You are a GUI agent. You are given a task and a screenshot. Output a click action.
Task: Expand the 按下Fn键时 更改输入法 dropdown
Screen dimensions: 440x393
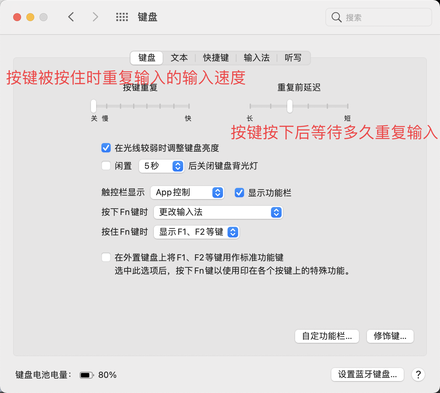(x=218, y=212)
